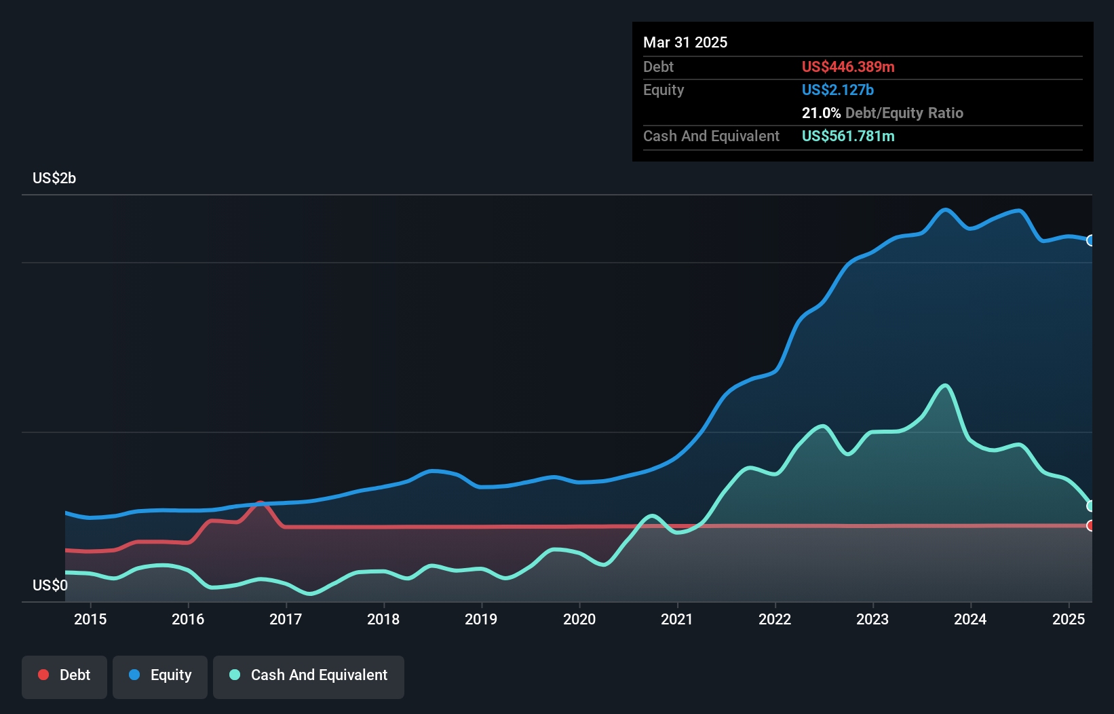
Task: Click the 2021 x-axis label
Action: click(677, 619)
